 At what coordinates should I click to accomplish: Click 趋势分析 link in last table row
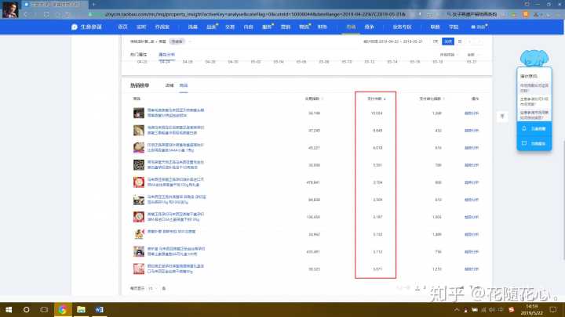tap(473, 268)
